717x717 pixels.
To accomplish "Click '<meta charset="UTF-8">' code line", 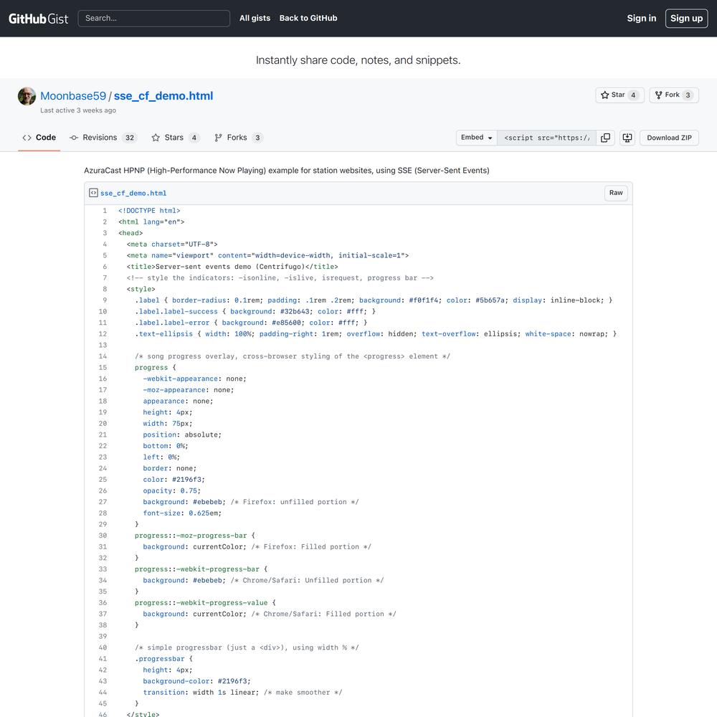I will pos(172,244).
